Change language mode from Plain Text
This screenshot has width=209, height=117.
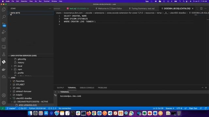(x=193, y=108)
